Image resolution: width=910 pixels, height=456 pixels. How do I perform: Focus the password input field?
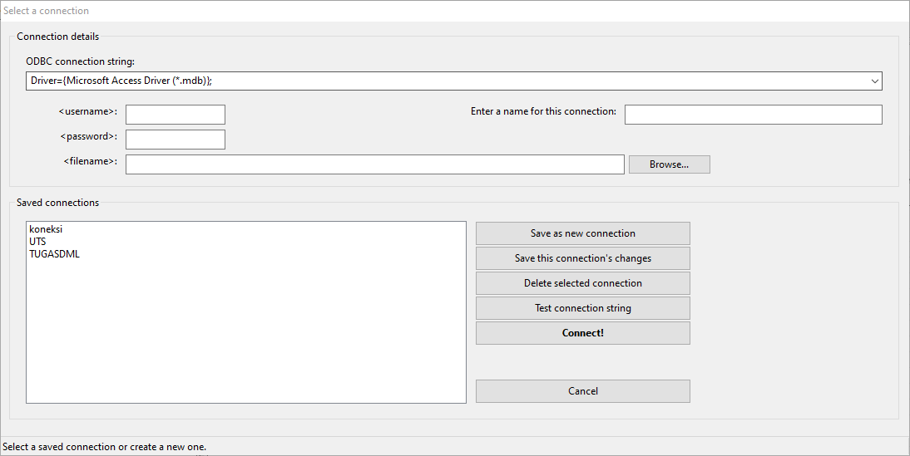pos(175,140)
